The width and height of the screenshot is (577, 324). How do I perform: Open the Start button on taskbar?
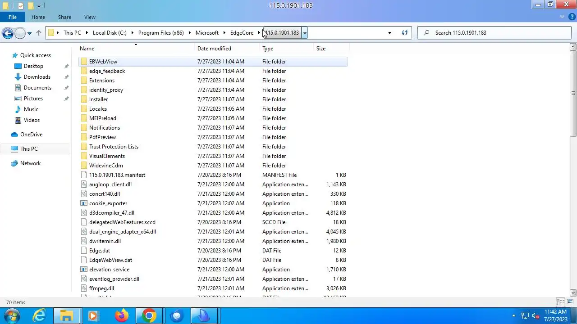click(x=11, y=316)
